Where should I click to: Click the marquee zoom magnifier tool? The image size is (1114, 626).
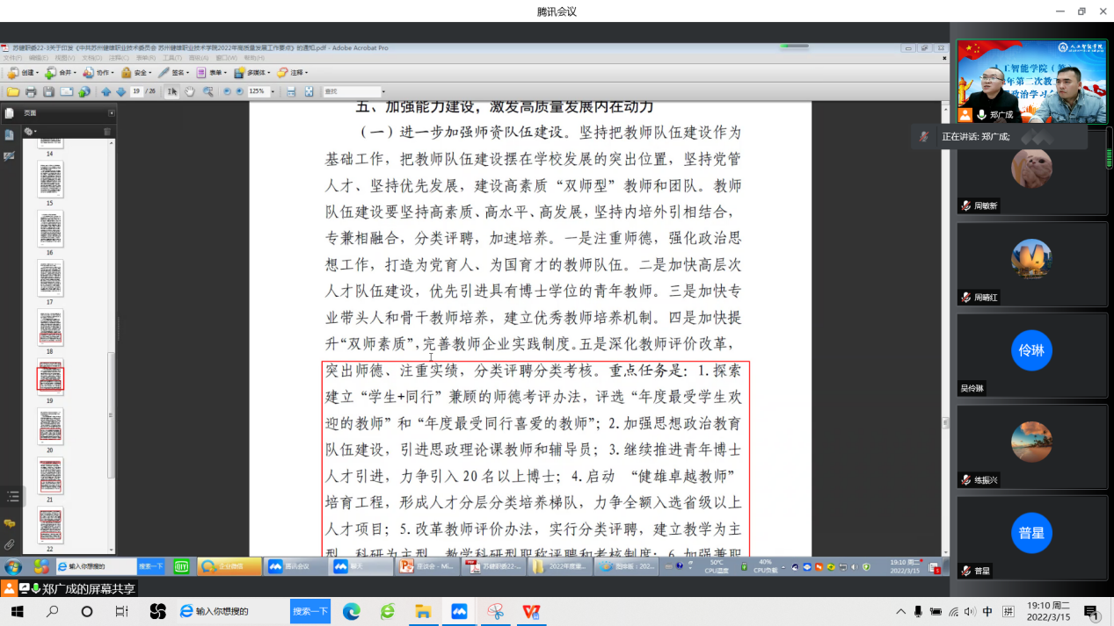208,91
